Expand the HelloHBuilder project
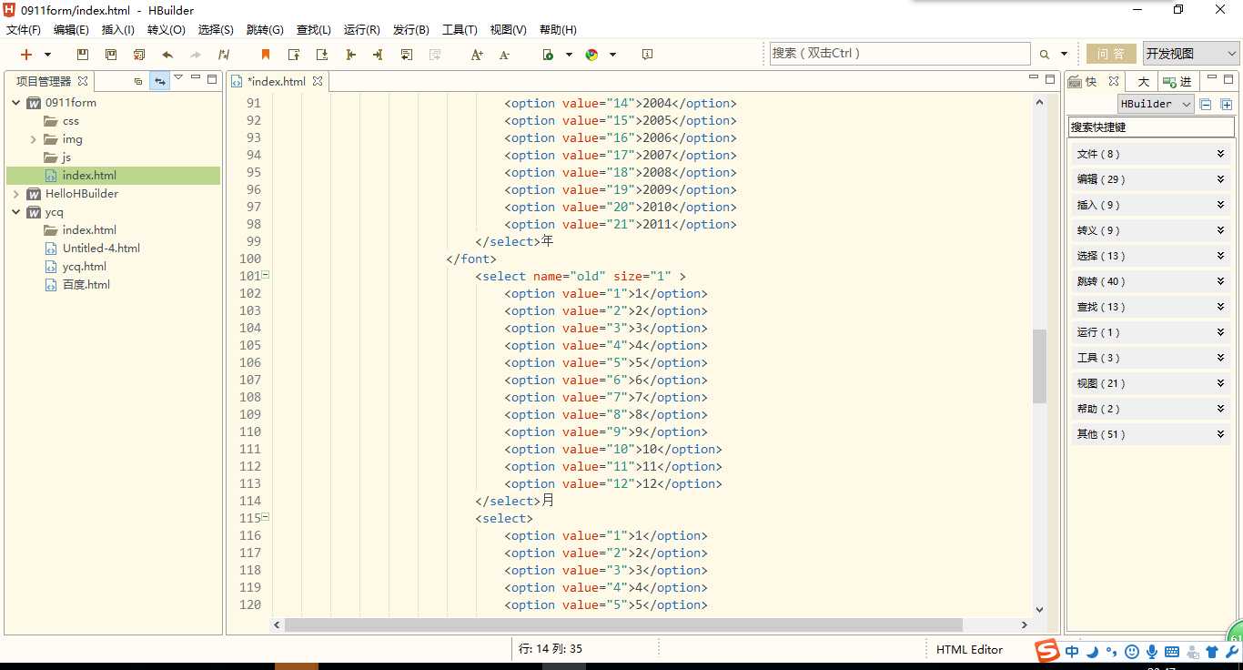 pos(15,194)
